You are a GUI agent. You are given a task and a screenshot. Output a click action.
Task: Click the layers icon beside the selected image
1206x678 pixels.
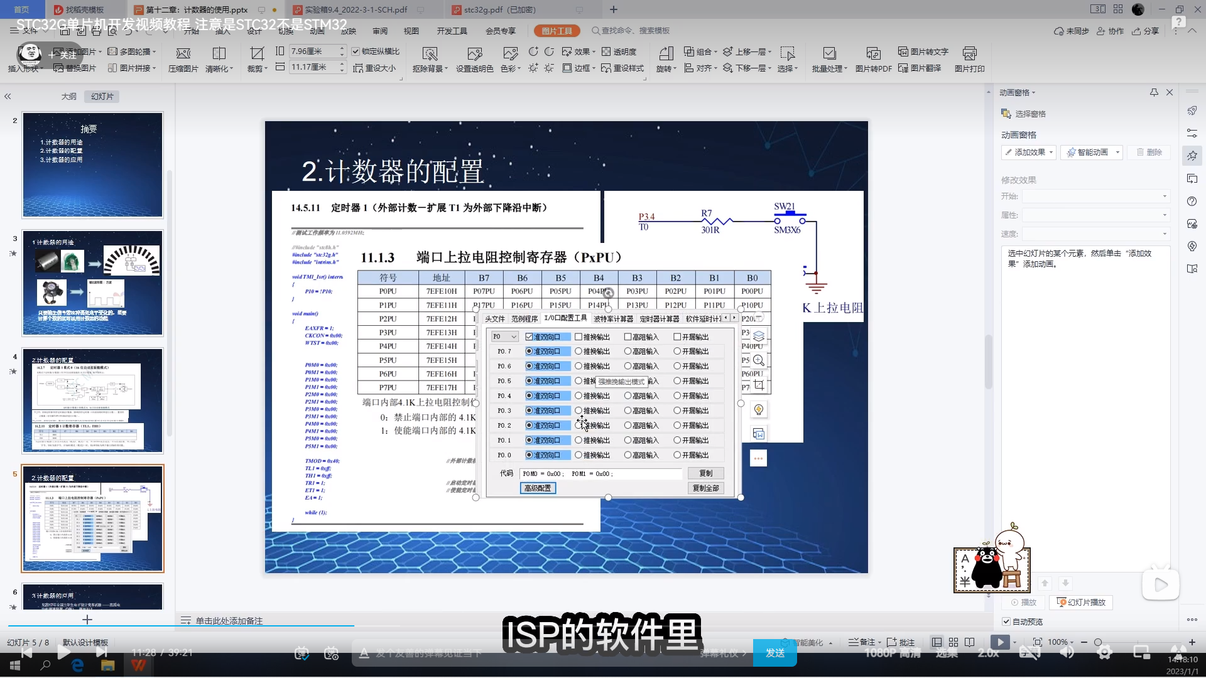click(x=759, y=336)
